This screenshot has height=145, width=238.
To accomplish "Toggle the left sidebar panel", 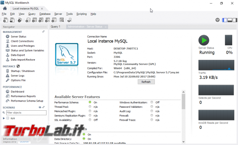I will tap(225, 20).
